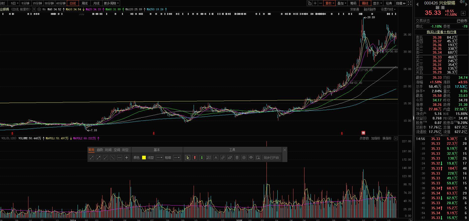Select the 日线 daily chart tab
Screen dimensions: 469x221
(73, 3)
